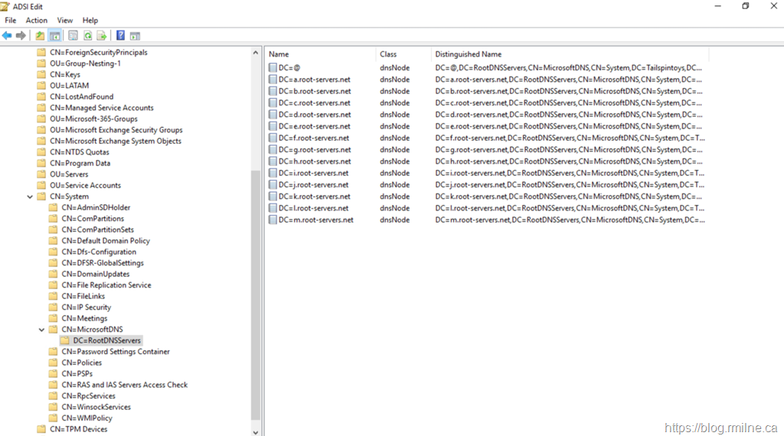This screenshot has width=784, height=436.
Task: Click the Refresh toolbar icon
Action: (88, 35)
